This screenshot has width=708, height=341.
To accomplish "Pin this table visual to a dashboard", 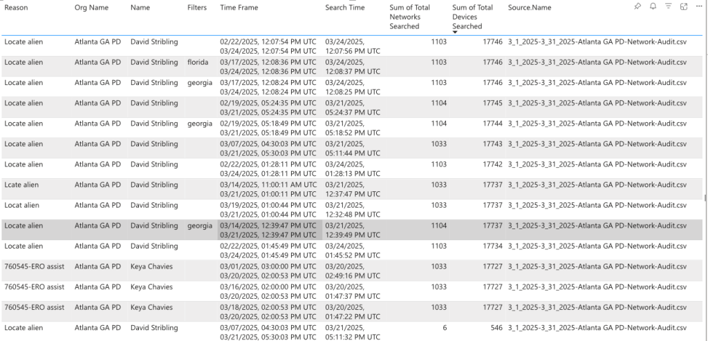I will [x=637, y=6].
